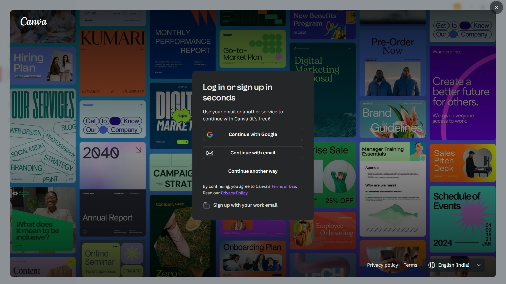Viewport: 506px width, 284px height.
Task: Continue with Google
Action: coord(253,134)
